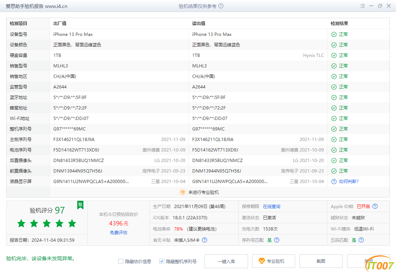Click the 1538次 charge count value
Screen dimensions: 396x274
(x=270, y=229)
